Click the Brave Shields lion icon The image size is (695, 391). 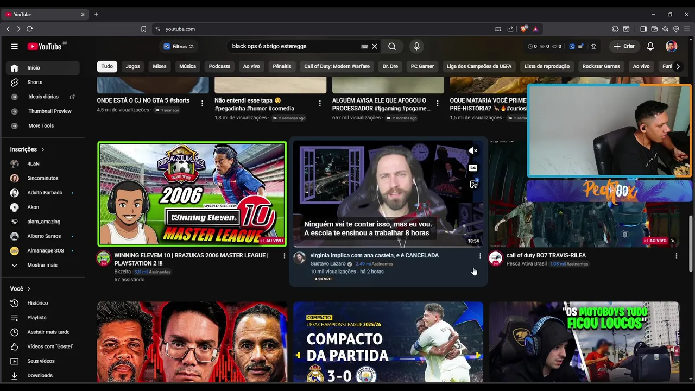coord(524,29)
